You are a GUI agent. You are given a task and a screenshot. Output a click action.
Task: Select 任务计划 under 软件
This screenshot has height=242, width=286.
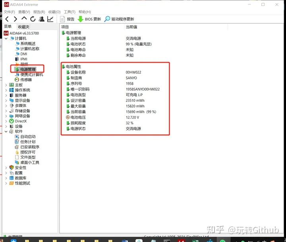click(x=25, y=142)
